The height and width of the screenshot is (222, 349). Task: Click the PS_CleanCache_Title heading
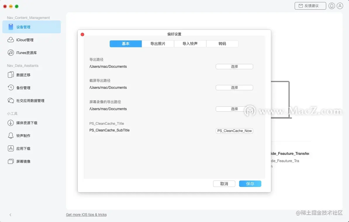point(107,124)
